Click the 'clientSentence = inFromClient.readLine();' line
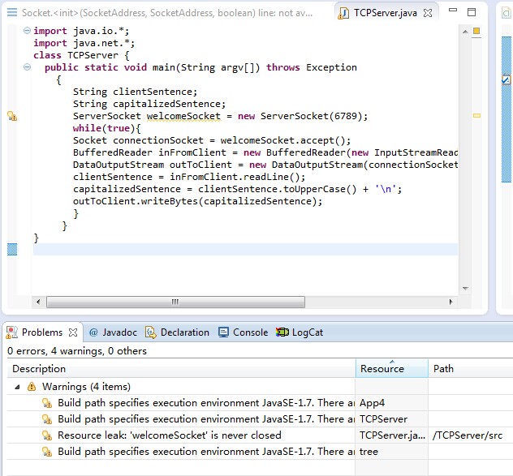 point(189,177)
